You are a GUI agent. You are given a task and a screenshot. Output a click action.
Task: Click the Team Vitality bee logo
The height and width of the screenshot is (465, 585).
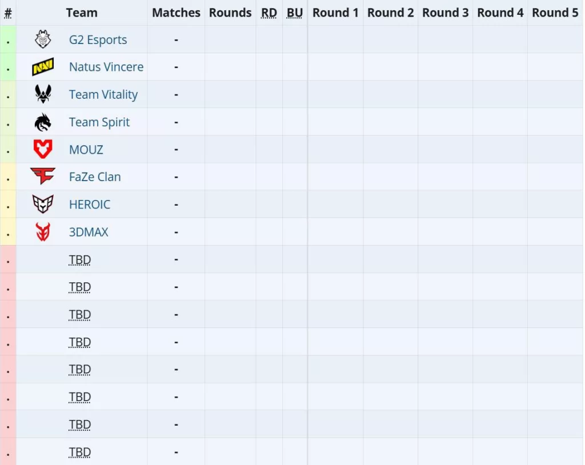[43, 94]
